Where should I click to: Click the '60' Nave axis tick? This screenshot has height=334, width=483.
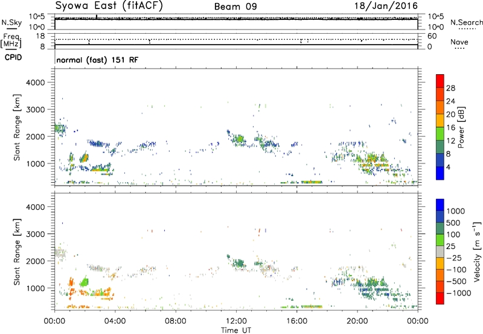[x=432, y=36]
